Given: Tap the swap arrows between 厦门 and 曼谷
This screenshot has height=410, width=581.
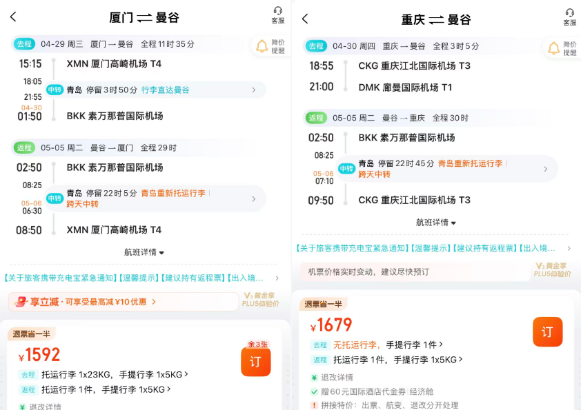Looking at the screenshot, I should (146, 17).
